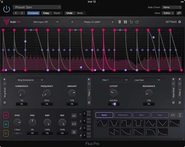This screenshot has width=185, height=147.
Task: Click the Rate Mod grid icon
Action: (x=174, y=103)
